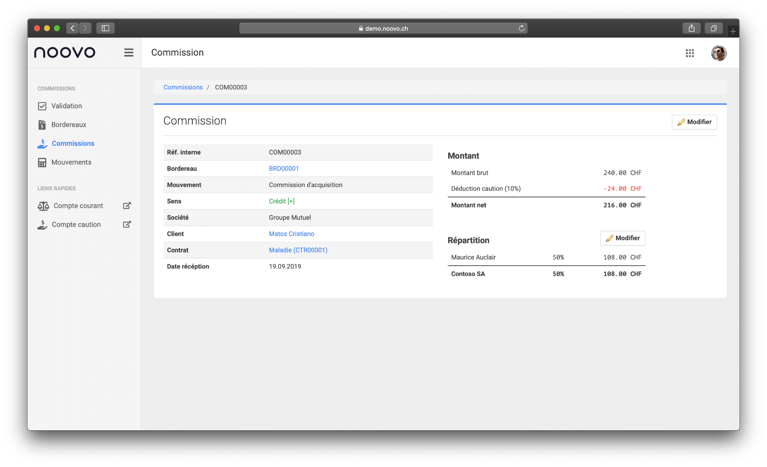
Task: Click the browser share icon
Action: pos(691,28)
